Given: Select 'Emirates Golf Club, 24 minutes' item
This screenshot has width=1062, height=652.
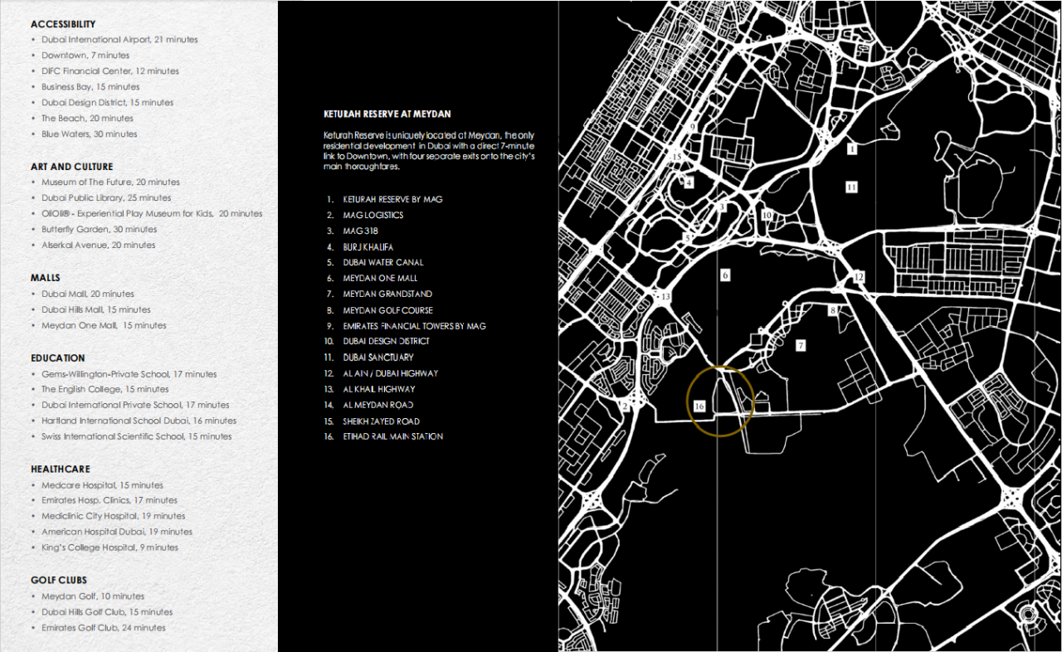Looking at the screenshot, I should 103,628.
